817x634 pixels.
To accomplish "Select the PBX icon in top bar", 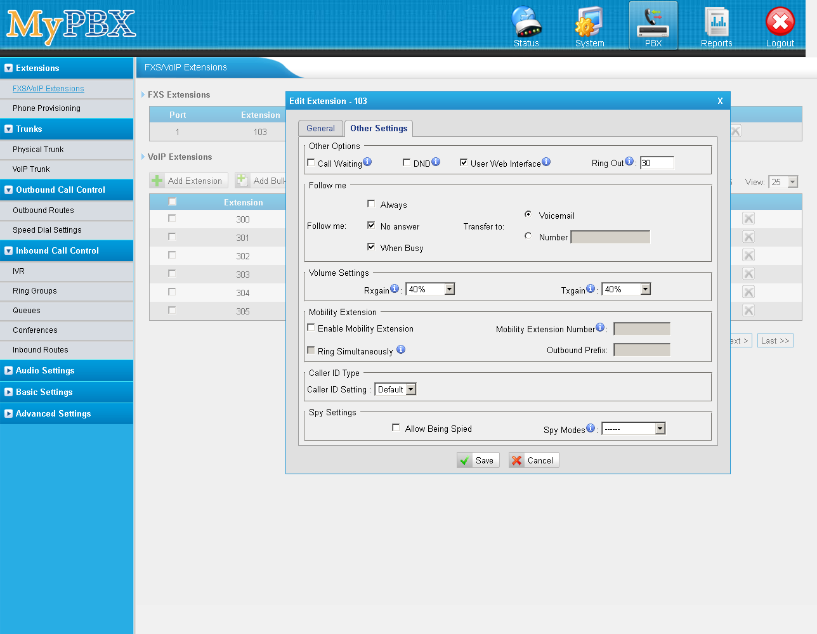I will point(653,25).
